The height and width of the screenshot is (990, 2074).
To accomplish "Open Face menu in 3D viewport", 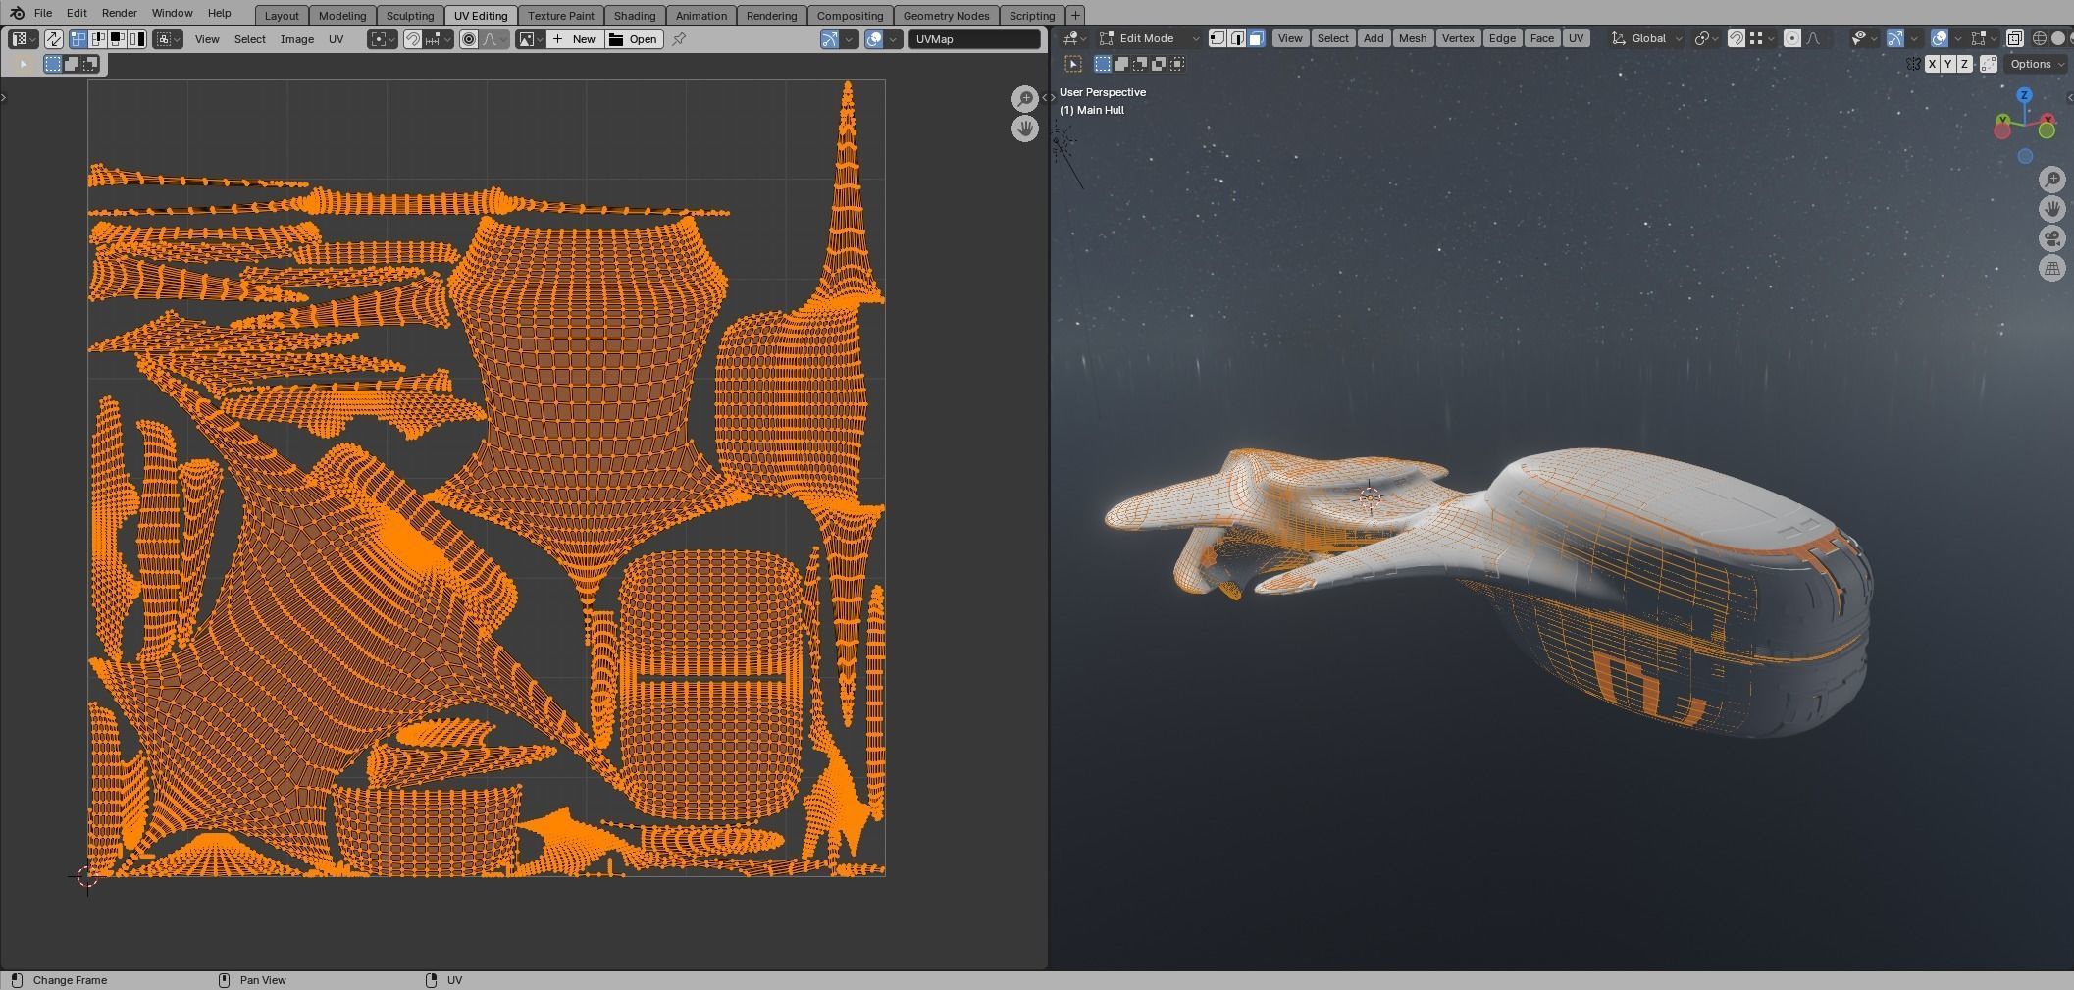I will pos(1541,38).
